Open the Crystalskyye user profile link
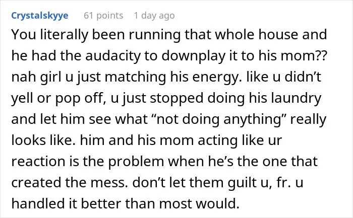The height and width of the screenshot is (218, 353). [x=40, y=16]
